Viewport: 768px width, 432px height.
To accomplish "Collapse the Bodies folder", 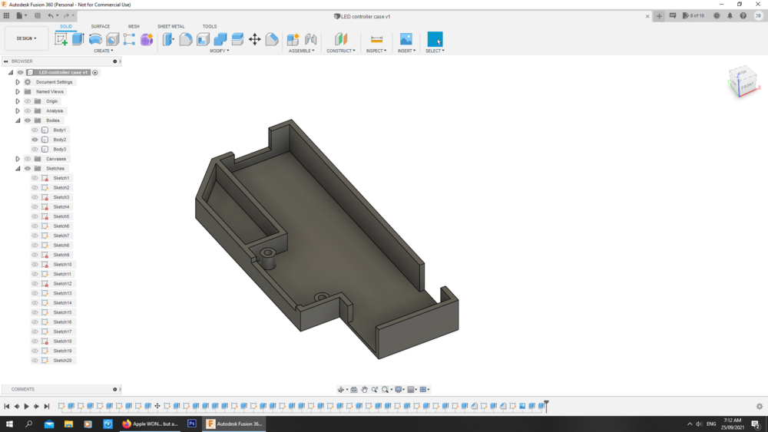I will tap(18, 120).
